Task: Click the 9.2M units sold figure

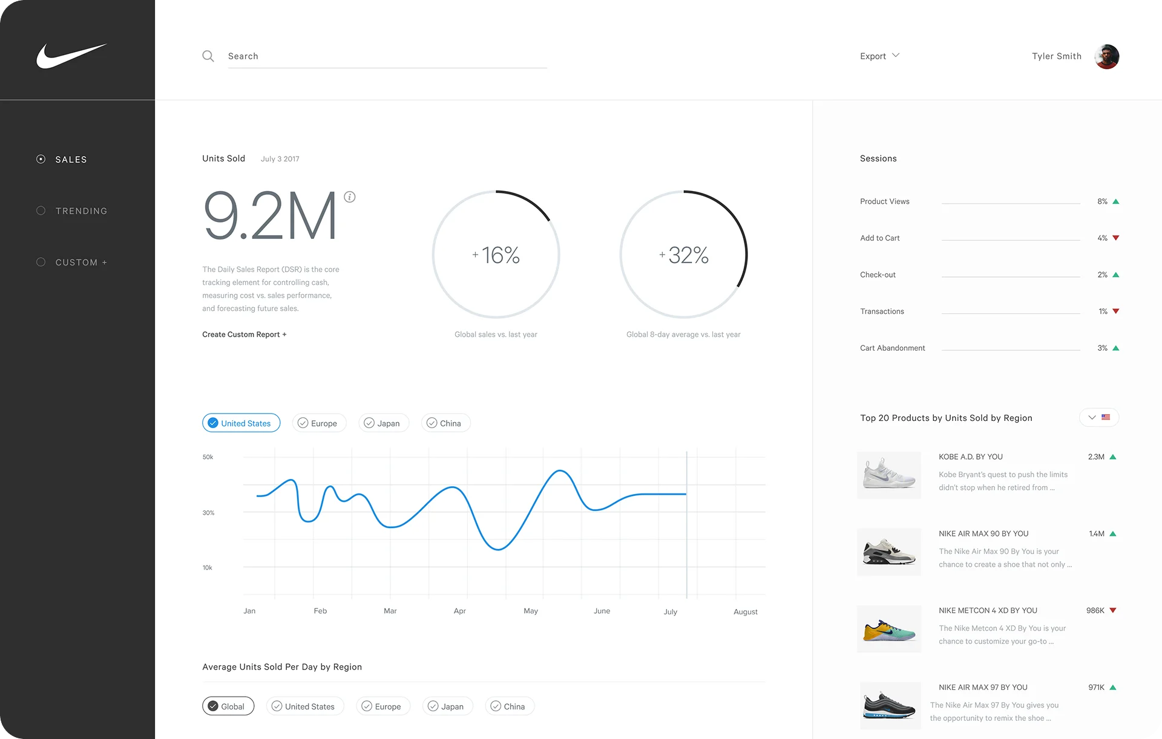Action: [269, 216]
